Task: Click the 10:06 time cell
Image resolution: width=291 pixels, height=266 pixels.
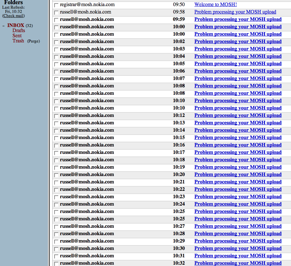Action: [x=179, y=71]
